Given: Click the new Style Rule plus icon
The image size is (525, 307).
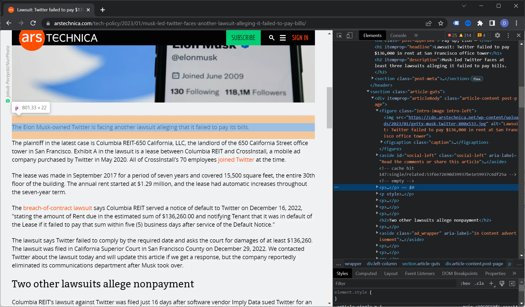Looking at the screenshot, I should (492, 283).
